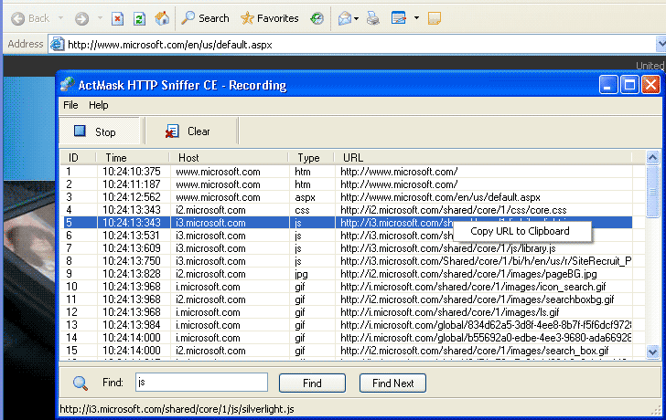Click the Clear list button
This screenshot has height=420, width=666.
pyautogui.click(x=191, y=131)
